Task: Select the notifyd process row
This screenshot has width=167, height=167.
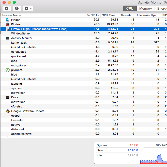Action: [x=84, y=125]
